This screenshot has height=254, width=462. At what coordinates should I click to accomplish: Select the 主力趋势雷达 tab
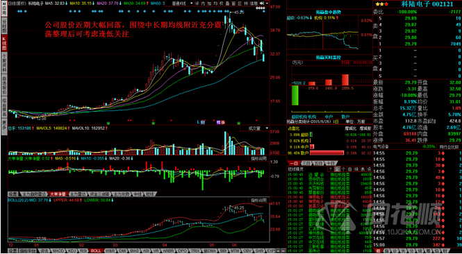[34, 194]
